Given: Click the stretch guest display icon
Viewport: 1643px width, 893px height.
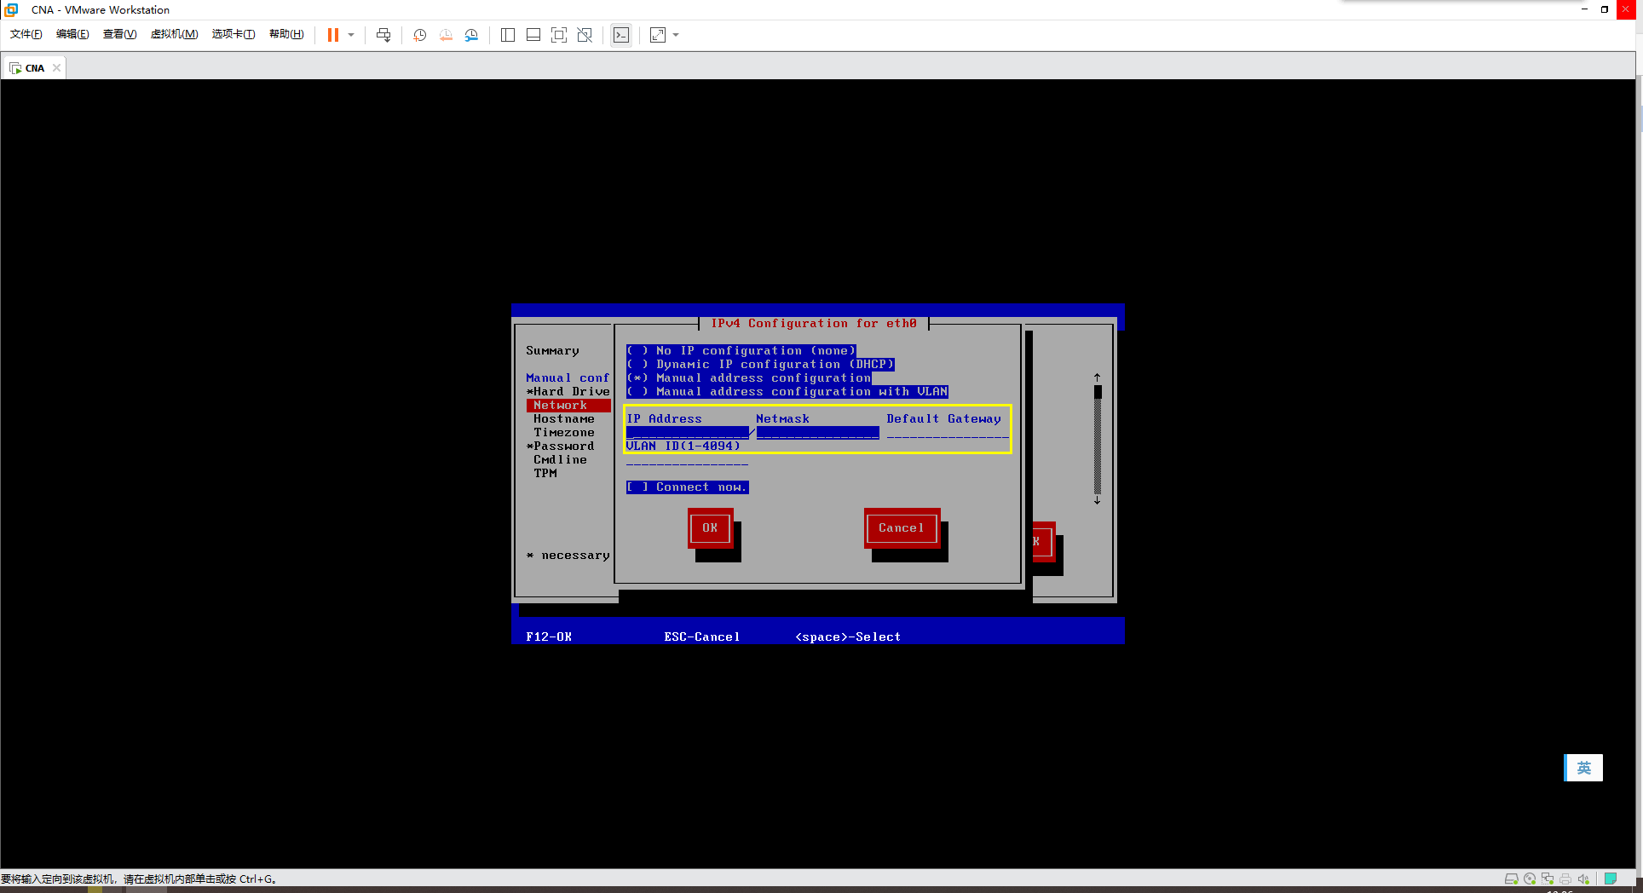Looking at the screenshot, I should pos(658,35).
